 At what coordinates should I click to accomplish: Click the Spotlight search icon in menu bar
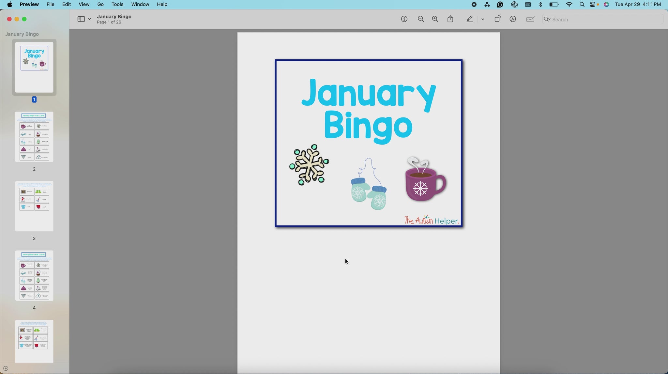(x=582, y=4)
